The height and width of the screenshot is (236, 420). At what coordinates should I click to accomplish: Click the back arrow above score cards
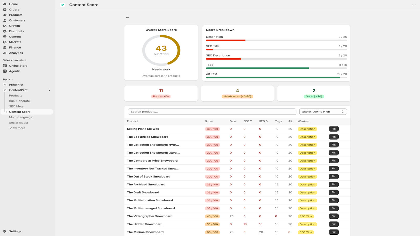pyautogui.click(x=127, y=17)
